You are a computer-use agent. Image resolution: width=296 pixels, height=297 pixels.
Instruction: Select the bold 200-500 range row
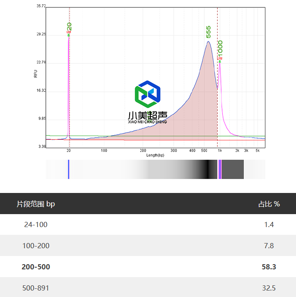click(36, 267)
